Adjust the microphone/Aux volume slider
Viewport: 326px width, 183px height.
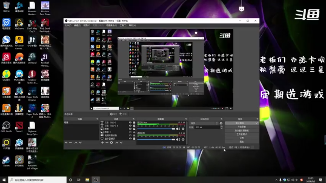coord(156,129)
